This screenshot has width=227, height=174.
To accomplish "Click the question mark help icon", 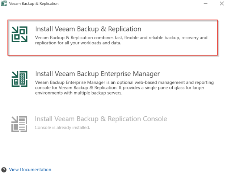I will pos(4,170).
